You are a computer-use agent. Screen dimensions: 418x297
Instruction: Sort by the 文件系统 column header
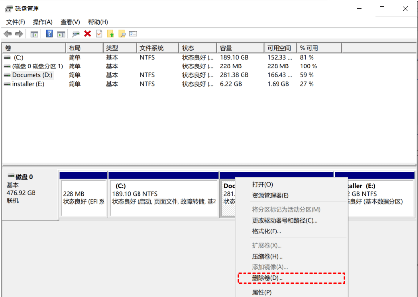(158, 48)
